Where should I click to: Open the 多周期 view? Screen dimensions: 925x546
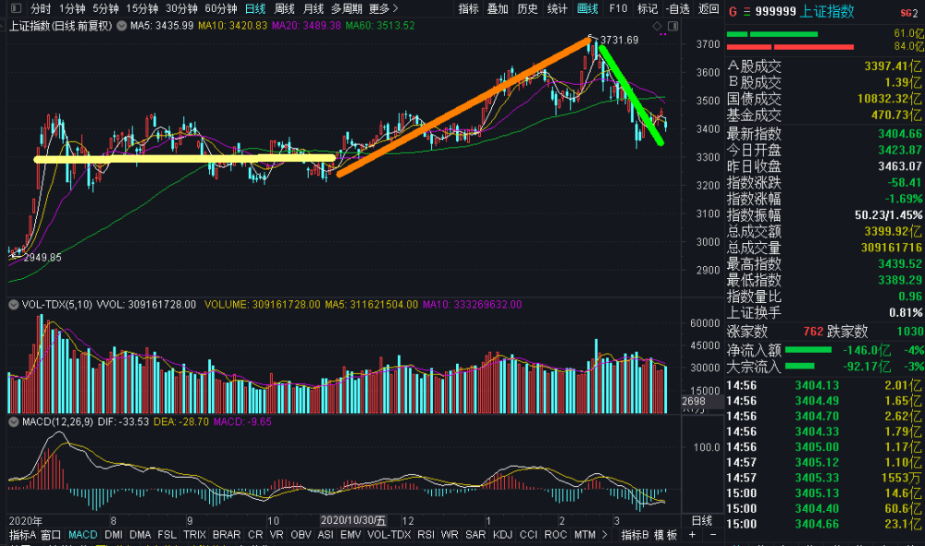pos(346,9)
